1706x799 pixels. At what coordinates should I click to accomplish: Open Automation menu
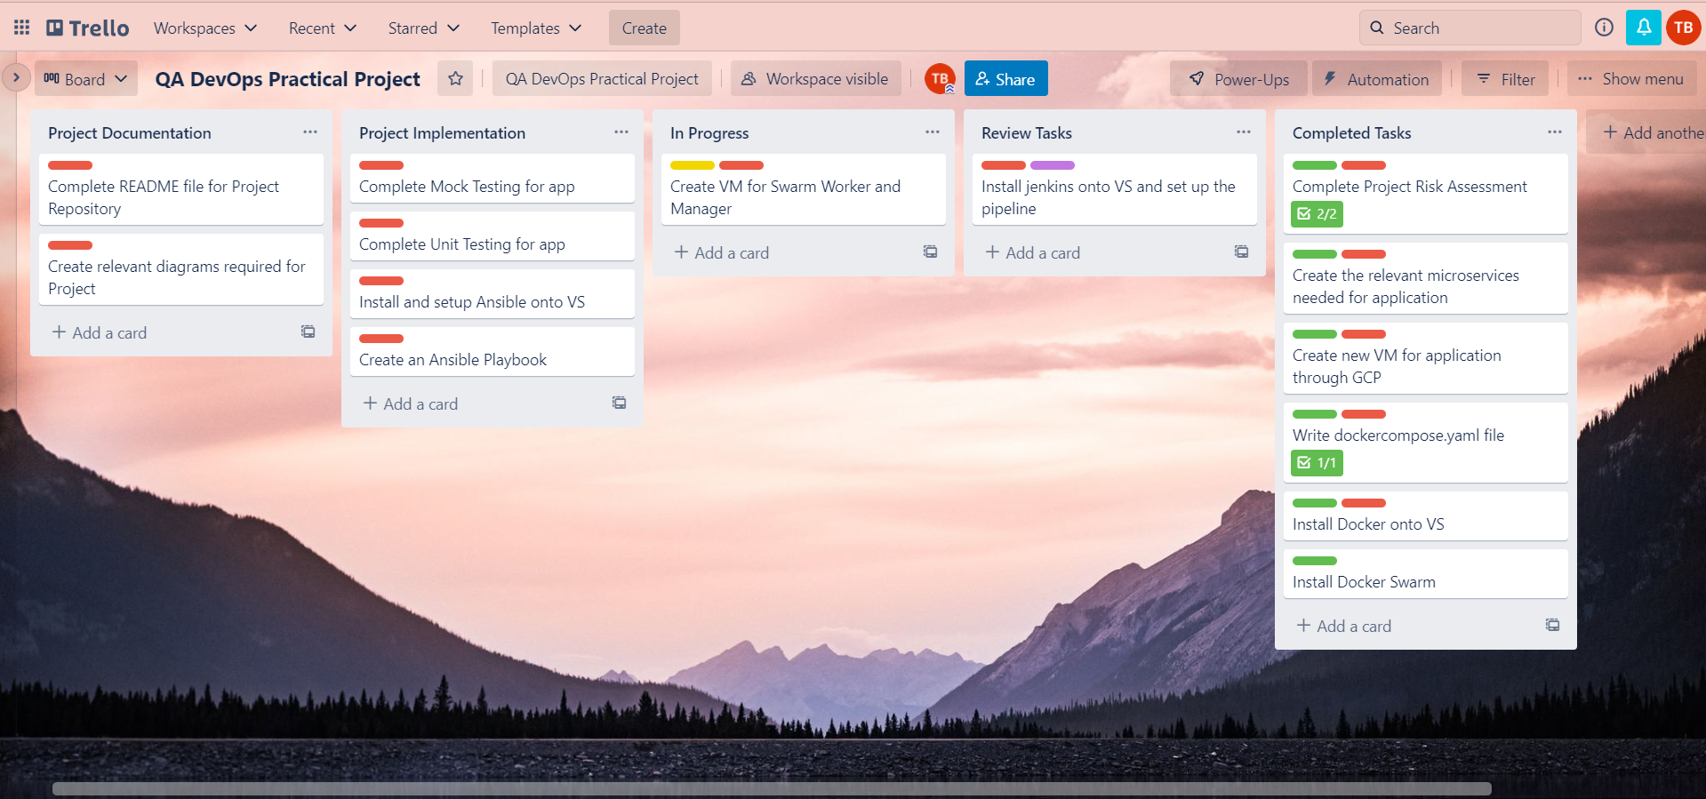coord(1376,78)
